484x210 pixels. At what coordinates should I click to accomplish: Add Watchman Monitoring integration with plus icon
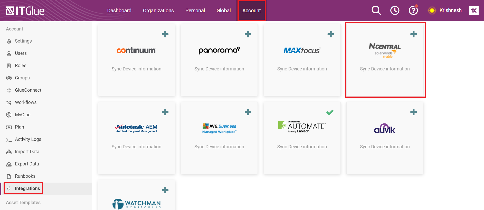(165, 190)
